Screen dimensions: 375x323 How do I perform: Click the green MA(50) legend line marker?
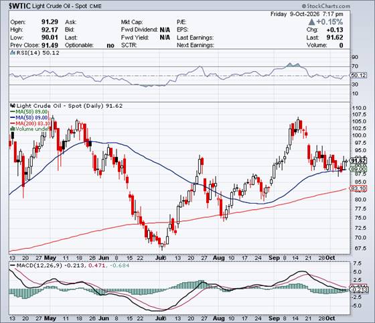[13, 112]
